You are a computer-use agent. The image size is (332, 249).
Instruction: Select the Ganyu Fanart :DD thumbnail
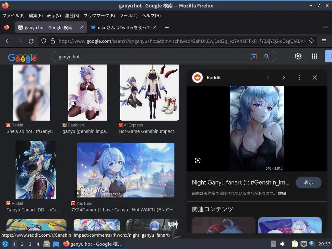point(36,170)
